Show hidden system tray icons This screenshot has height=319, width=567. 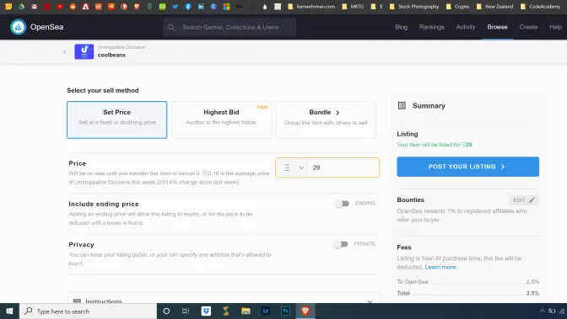coord(542,311)
